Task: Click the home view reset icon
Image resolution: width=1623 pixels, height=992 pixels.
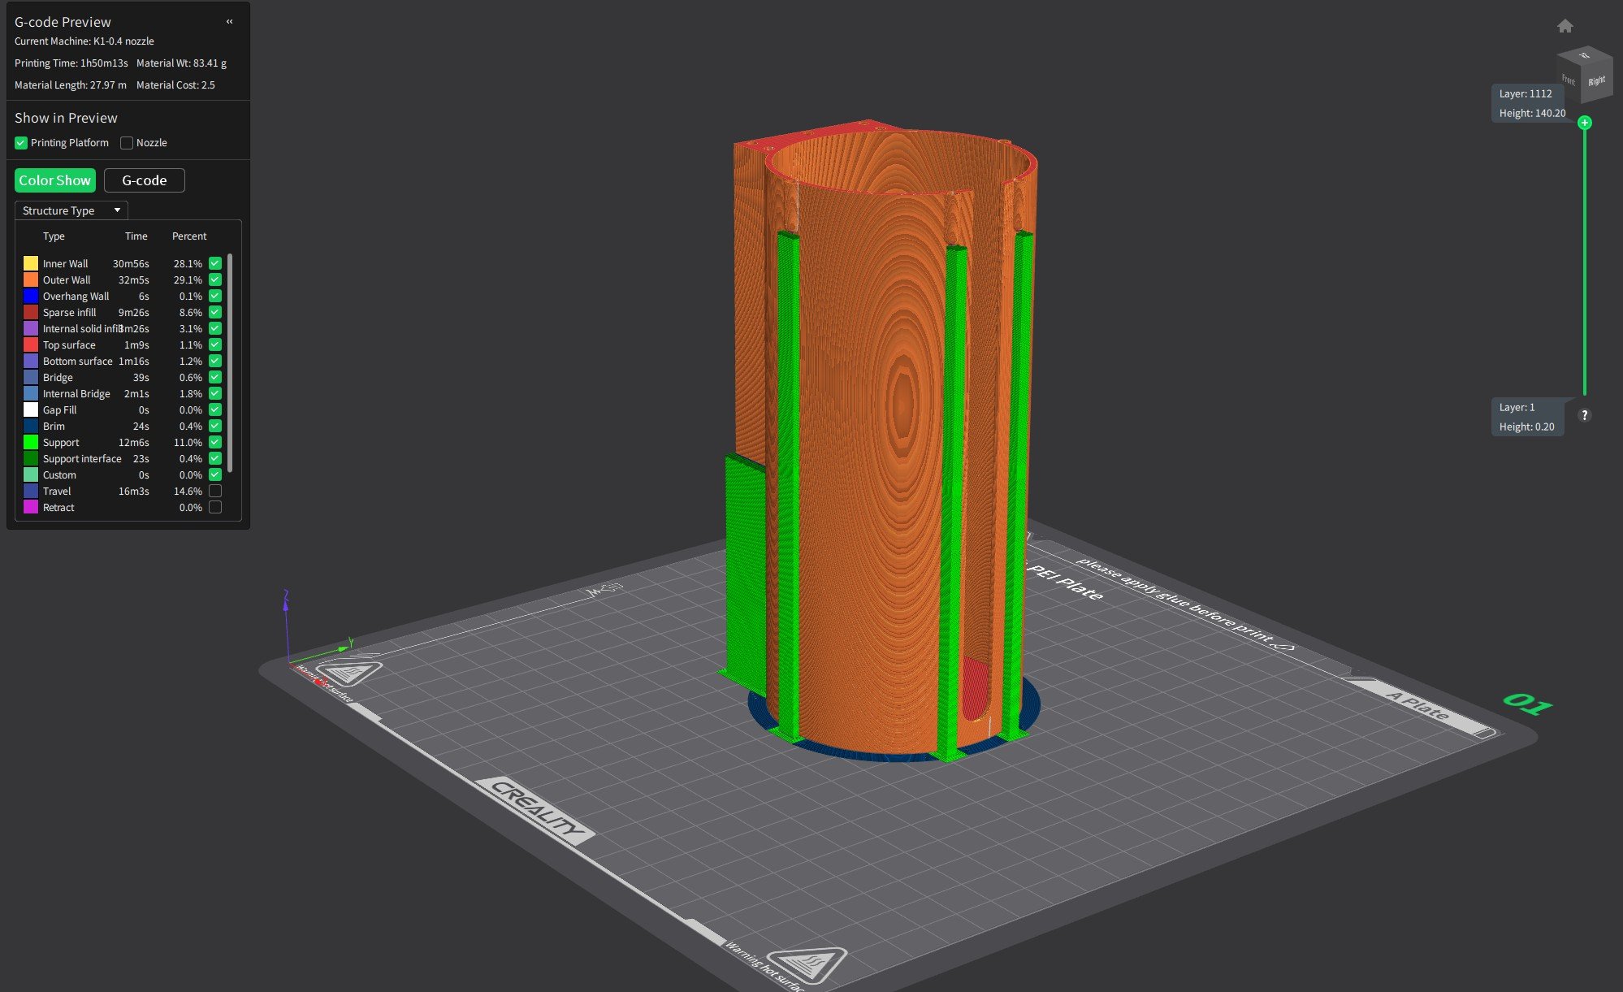Action: 1565,26
